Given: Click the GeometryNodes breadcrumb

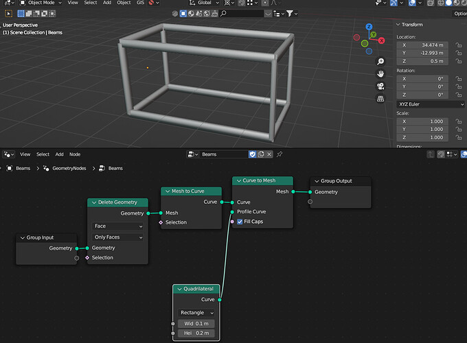Looking at the screenshot, I should pyautogui.click(x=69, y=168).
